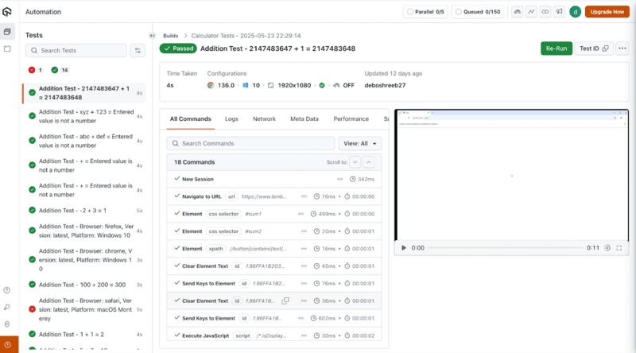The height and width of the screenshot is (353, 636).
Task: Open options dots for #sum1 Element command
Action: pos(301,214)
